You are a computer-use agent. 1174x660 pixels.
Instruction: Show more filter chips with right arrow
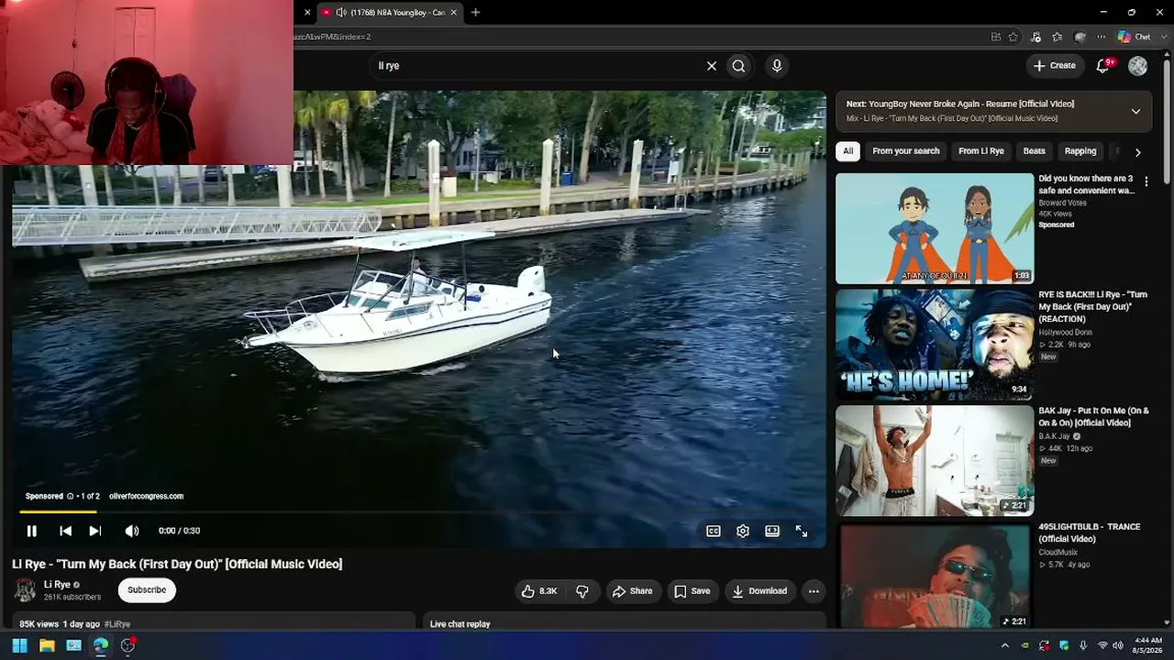pos(1137,152)
